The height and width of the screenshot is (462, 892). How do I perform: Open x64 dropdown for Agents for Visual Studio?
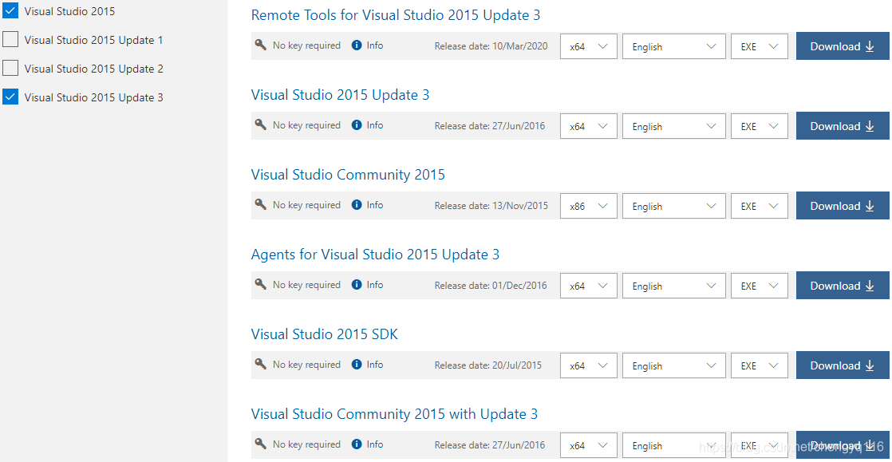[589, 286]
